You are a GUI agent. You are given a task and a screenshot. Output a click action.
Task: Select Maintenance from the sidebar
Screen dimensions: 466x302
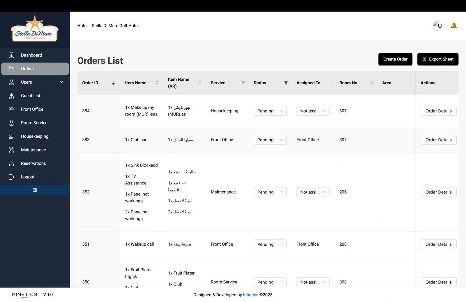[x=33, y=150]
